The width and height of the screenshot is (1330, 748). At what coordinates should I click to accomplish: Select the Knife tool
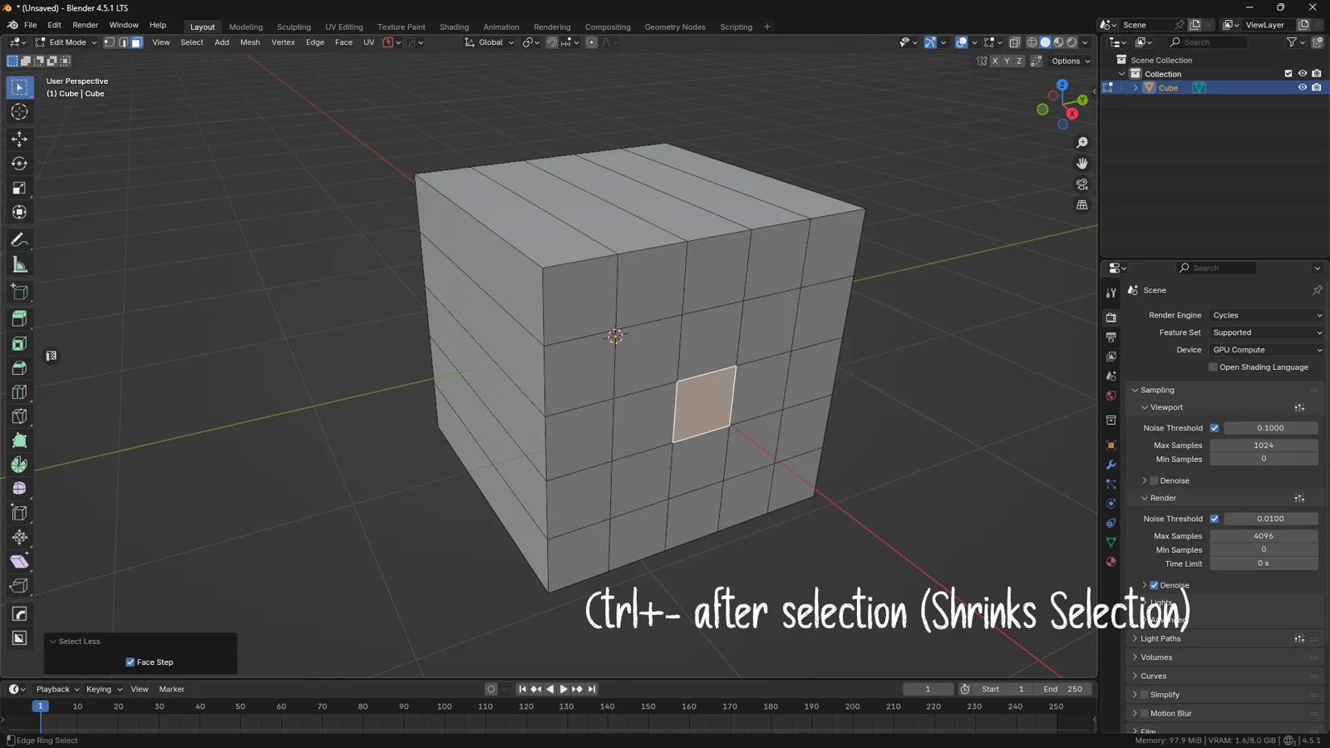click(19, 416)
